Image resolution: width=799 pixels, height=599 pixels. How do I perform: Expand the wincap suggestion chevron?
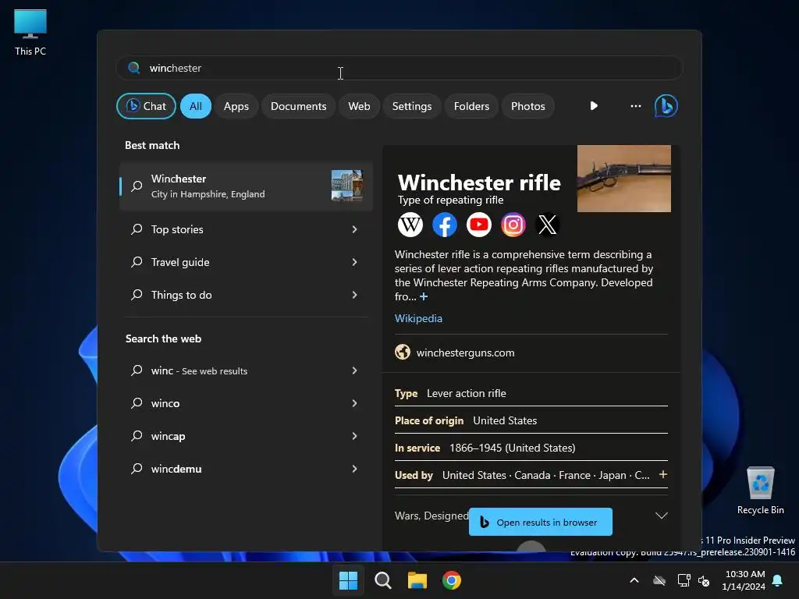355,436
